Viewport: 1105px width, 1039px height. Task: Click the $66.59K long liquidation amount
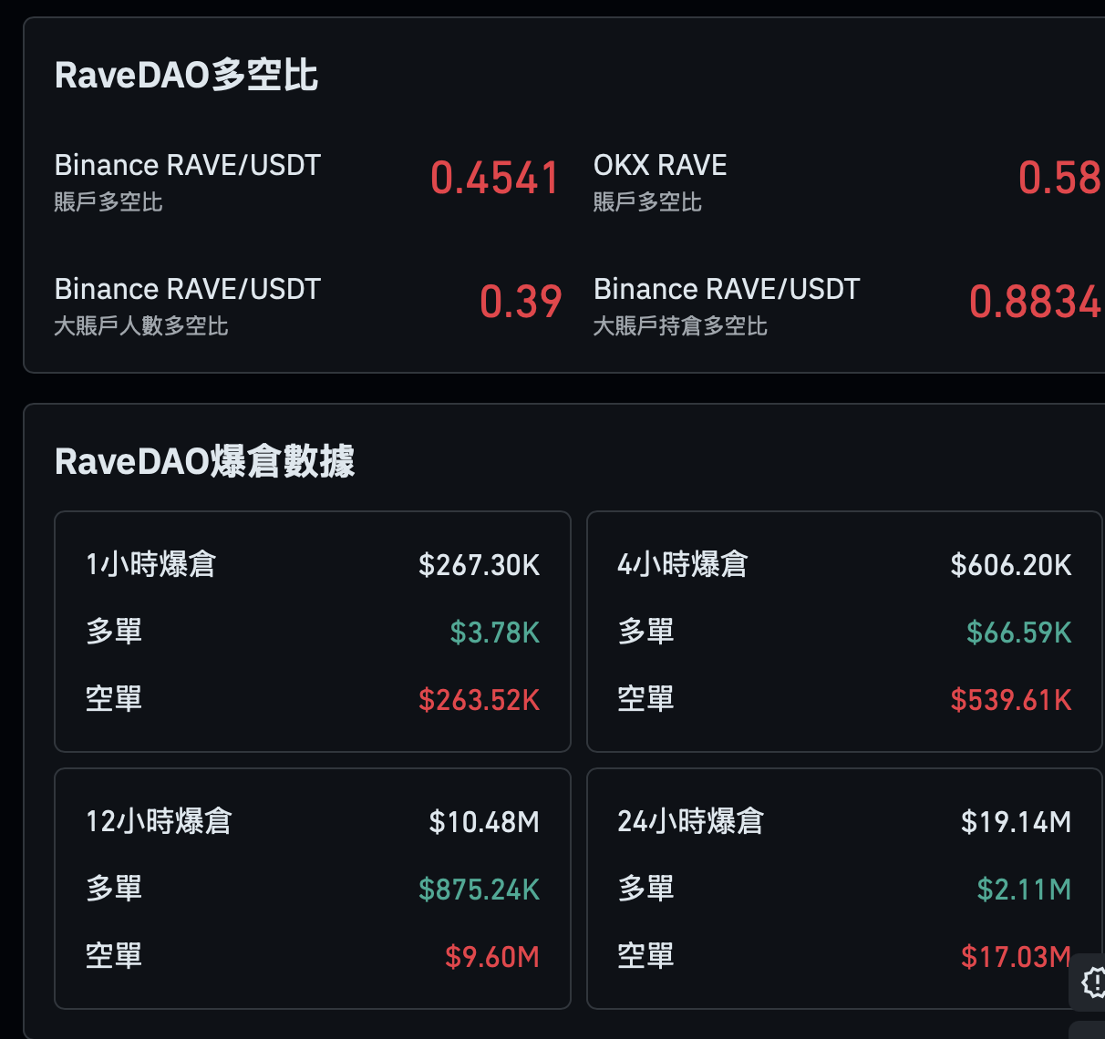[x=1018, y=633]
